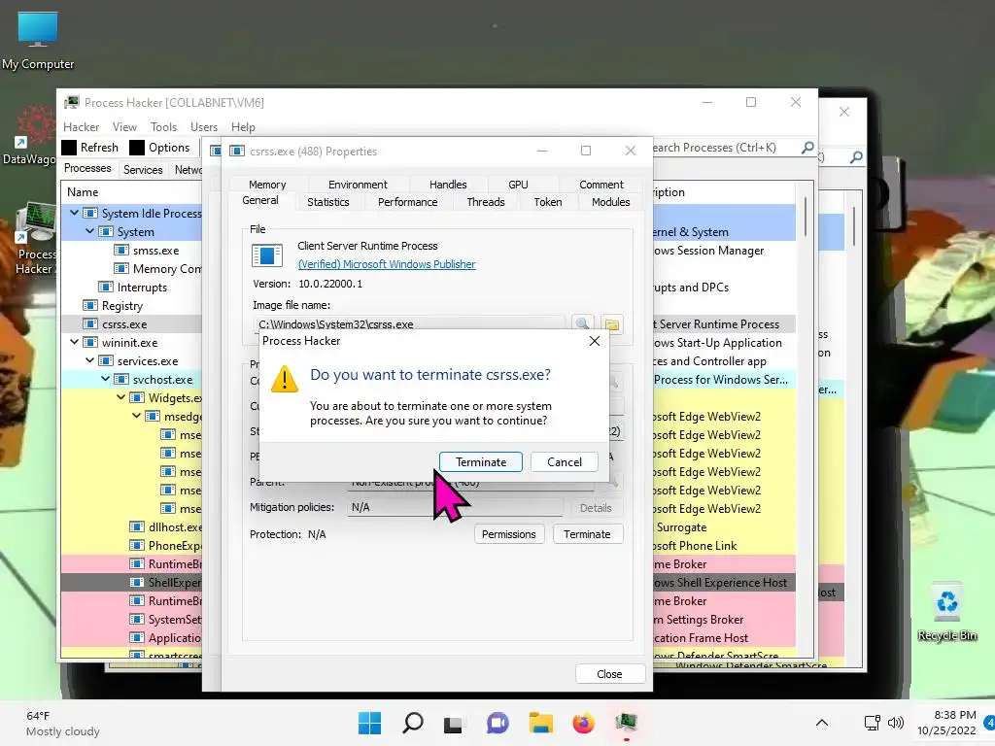Viewport: 995px width, 746px height.
Task: Click the Permissions button in Properties
Action: (x=508, y=534)
